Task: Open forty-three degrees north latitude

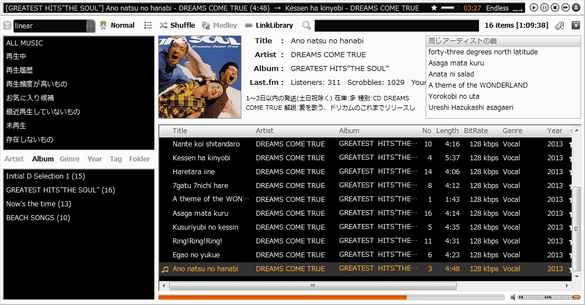Action: point(483,52)
